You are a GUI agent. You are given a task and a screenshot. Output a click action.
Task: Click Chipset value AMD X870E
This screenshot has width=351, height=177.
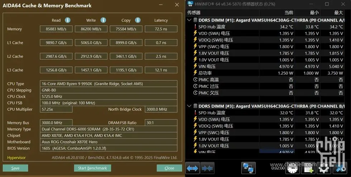coord(109,136)
